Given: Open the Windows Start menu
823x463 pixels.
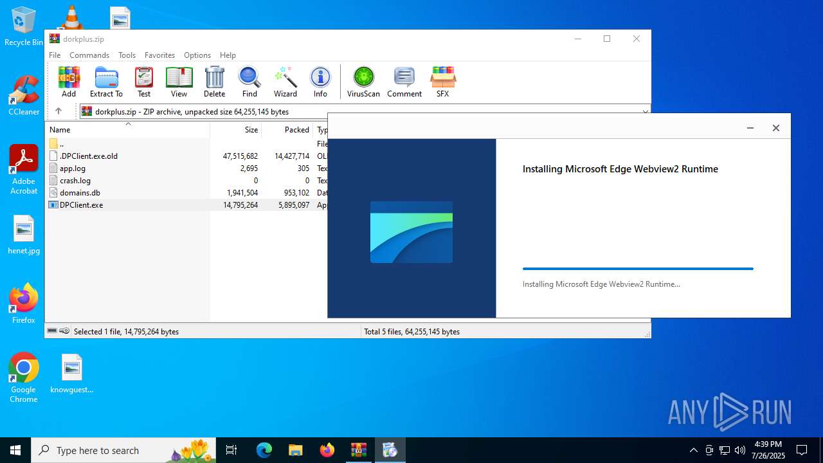Looking at the screenshot, I should pyautogui.click(x=15, y=450).
